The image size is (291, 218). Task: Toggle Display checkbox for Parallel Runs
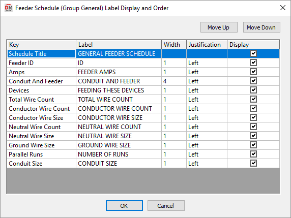(x=253, y=154)
